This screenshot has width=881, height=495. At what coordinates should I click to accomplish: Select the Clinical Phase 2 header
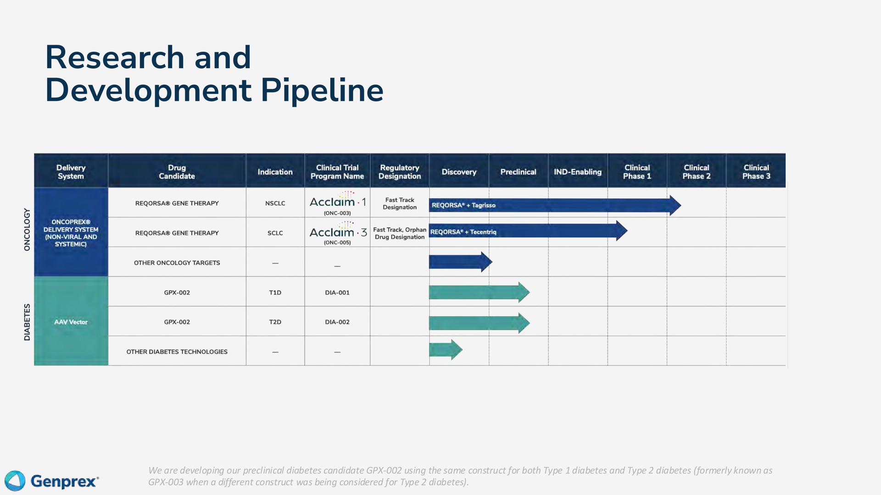(697, 171)
